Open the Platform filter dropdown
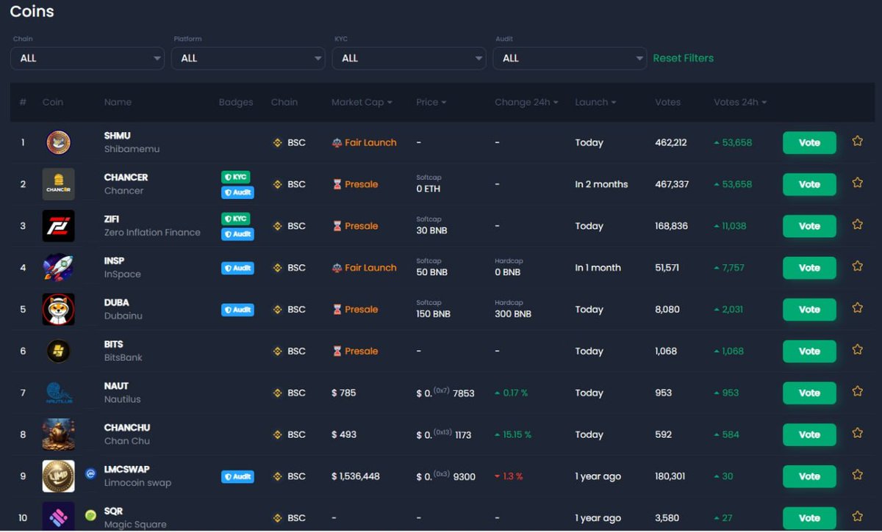Screen dimensions: 882x532 coord(248,58)
